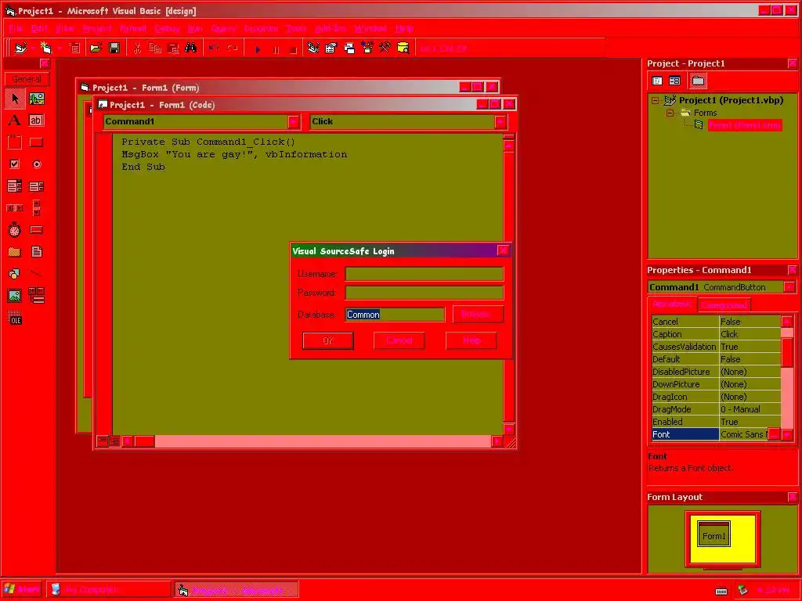Select the OLE container control
Viewport: 802px width, 601px height.
tap(15, 318)
